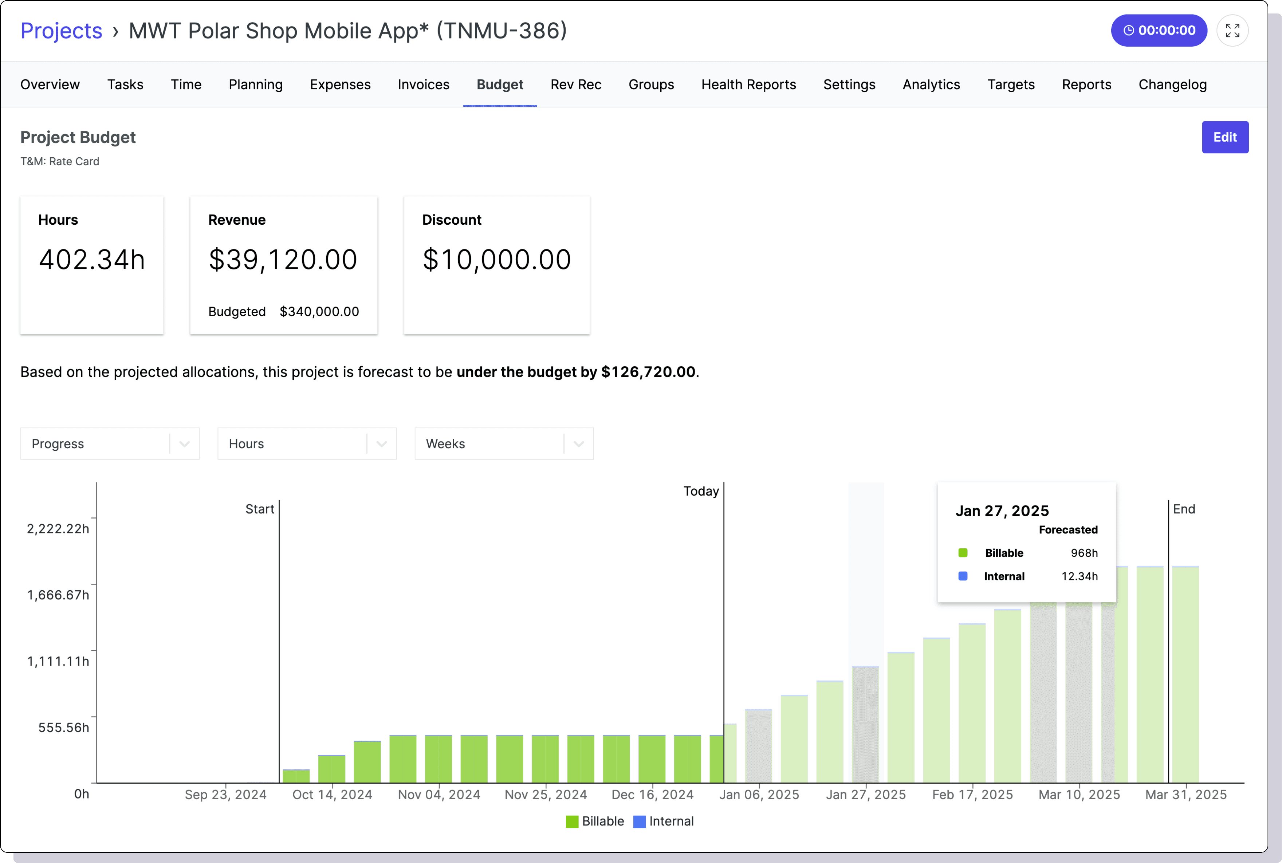1282x863 pixels.
Task: Navigate back using the Projects breadcrumb
Action: [61, 30]
